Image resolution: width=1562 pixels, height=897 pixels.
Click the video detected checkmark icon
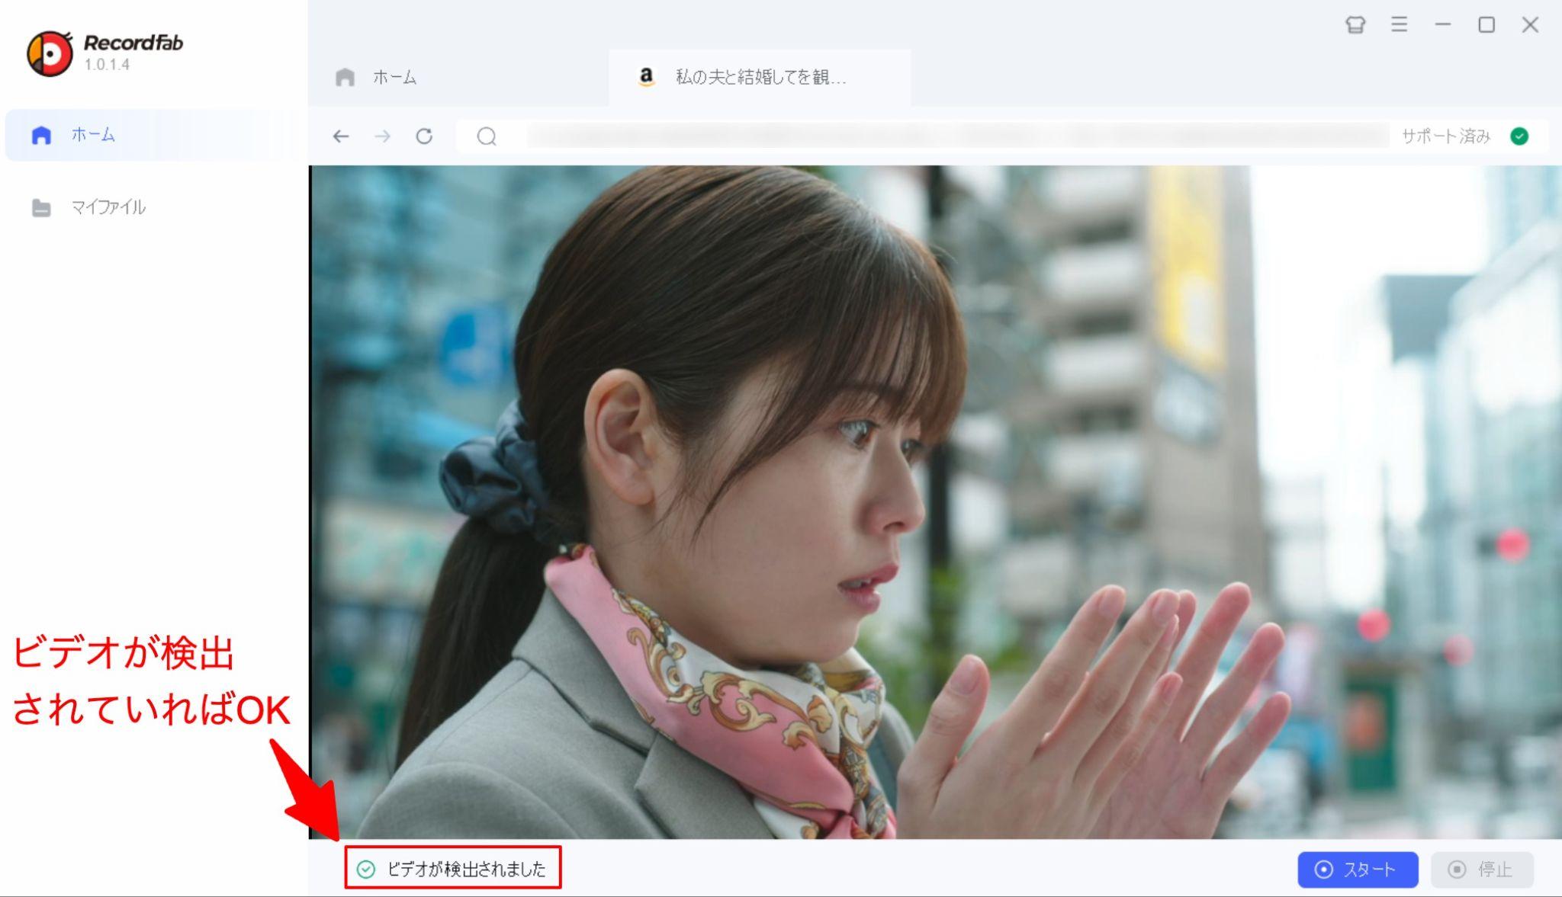pyautogui.click(x=366, y=870)
